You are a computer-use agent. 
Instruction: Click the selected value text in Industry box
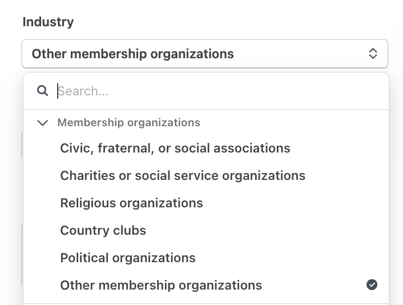pos(132,54)
